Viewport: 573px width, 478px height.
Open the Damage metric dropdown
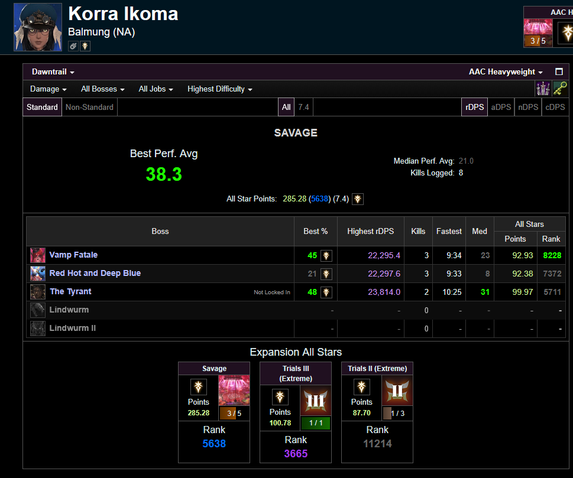tap(48, 89)
